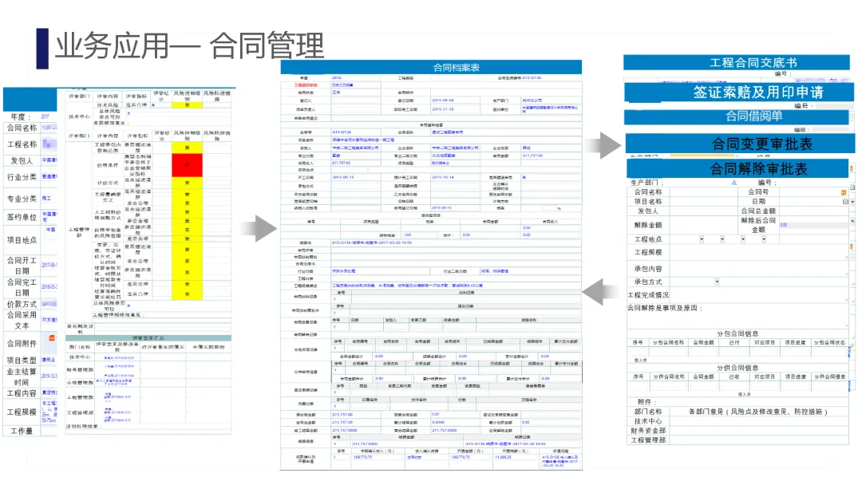Click the 合同档案表 title bar
862x485 pixels.
(x=431, y=67)
